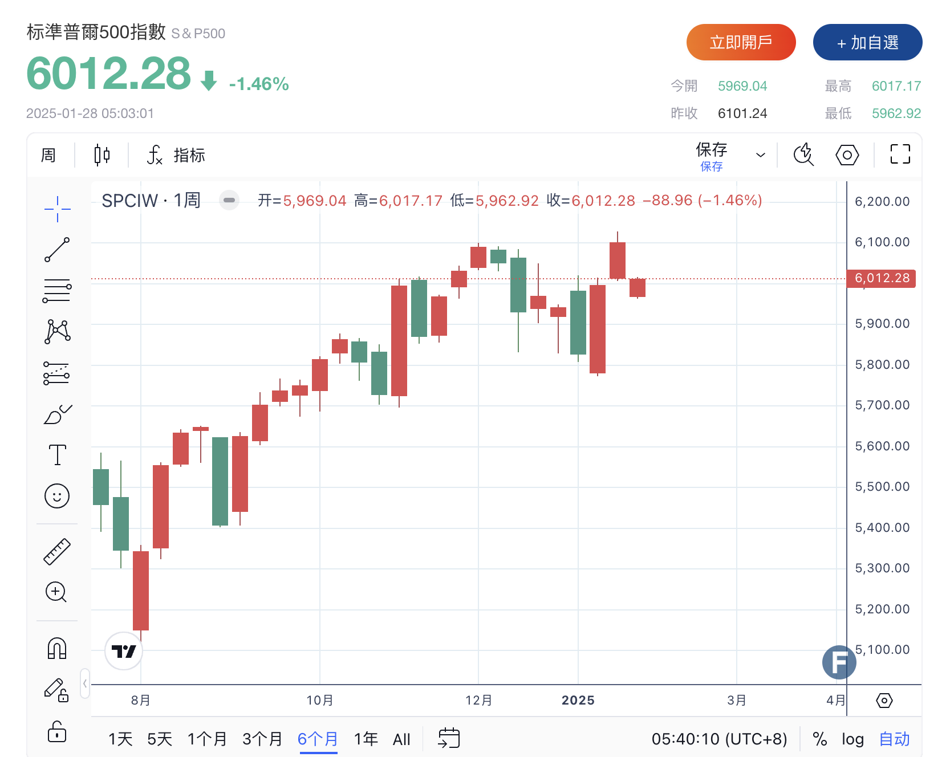950x757 pixels.
Task: Collapse the SPCIW legend with minus button
Action: pos(229,200)
